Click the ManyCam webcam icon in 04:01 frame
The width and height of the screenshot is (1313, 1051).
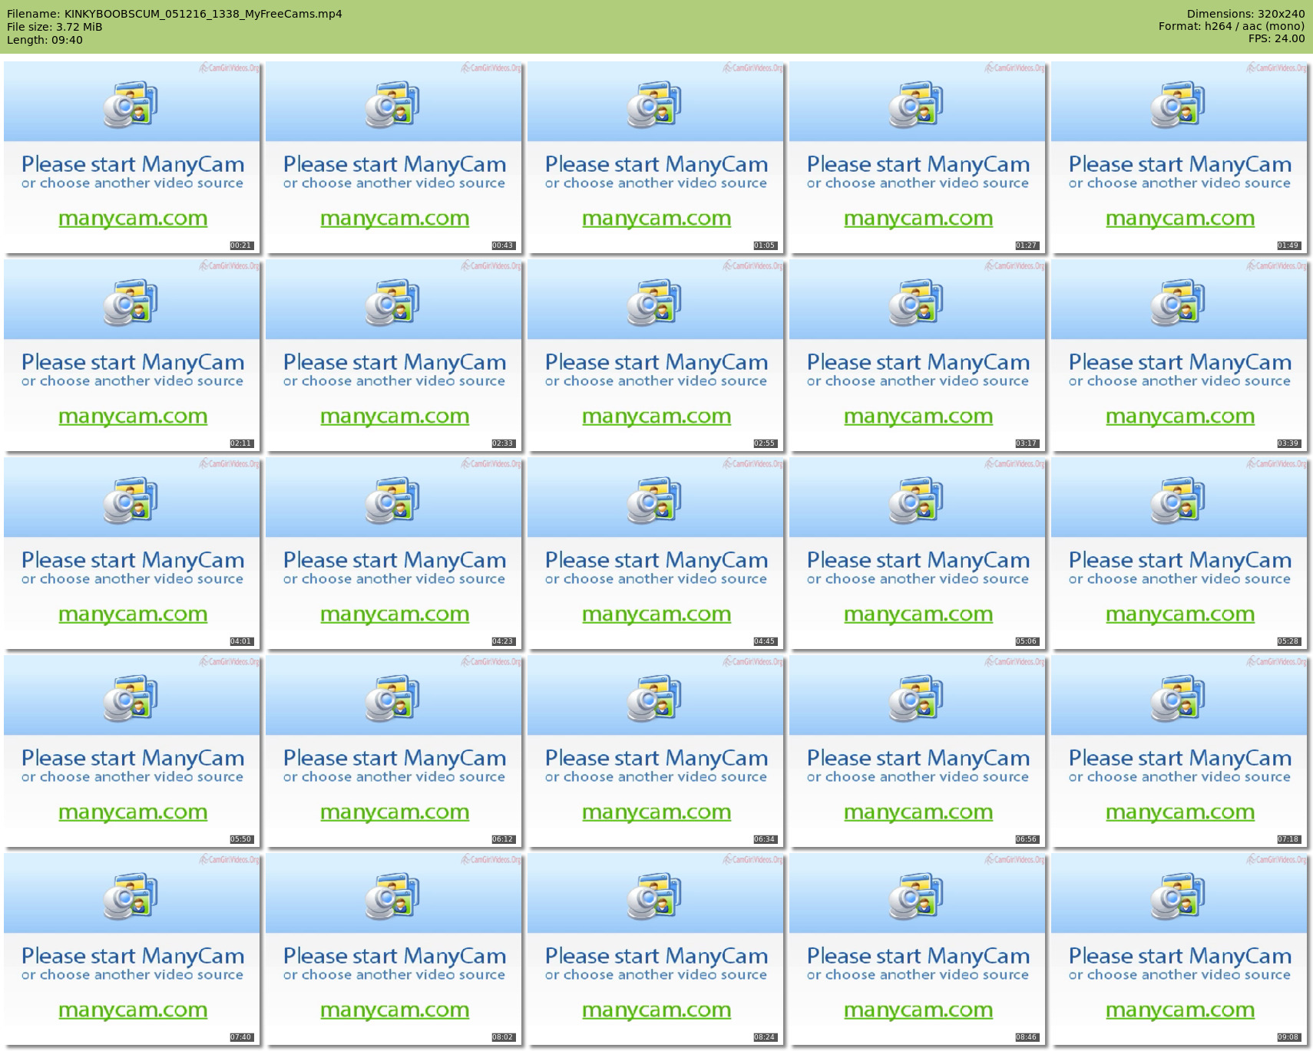pos(131,500)
